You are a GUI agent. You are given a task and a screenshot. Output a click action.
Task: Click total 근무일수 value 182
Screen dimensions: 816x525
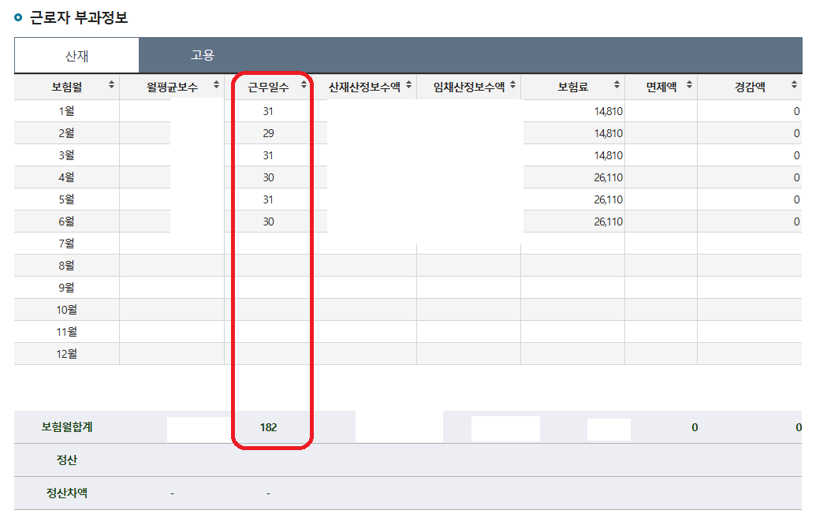coord(268,427)
